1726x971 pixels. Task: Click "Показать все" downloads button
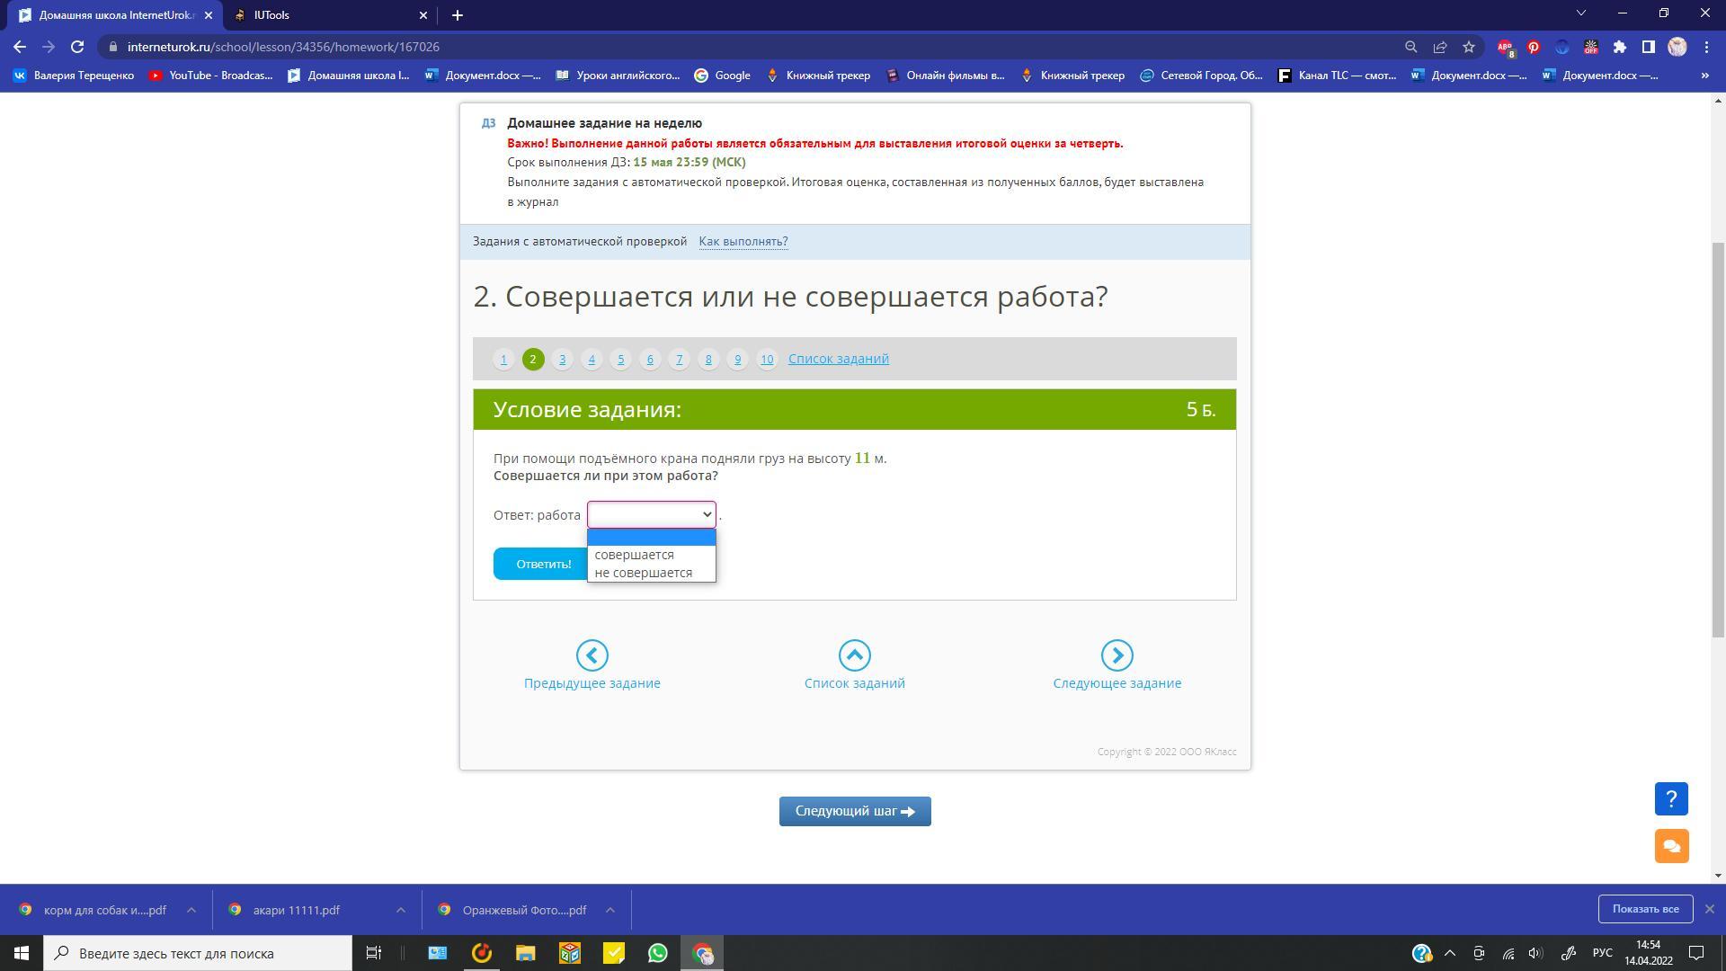coord(1644,909)
